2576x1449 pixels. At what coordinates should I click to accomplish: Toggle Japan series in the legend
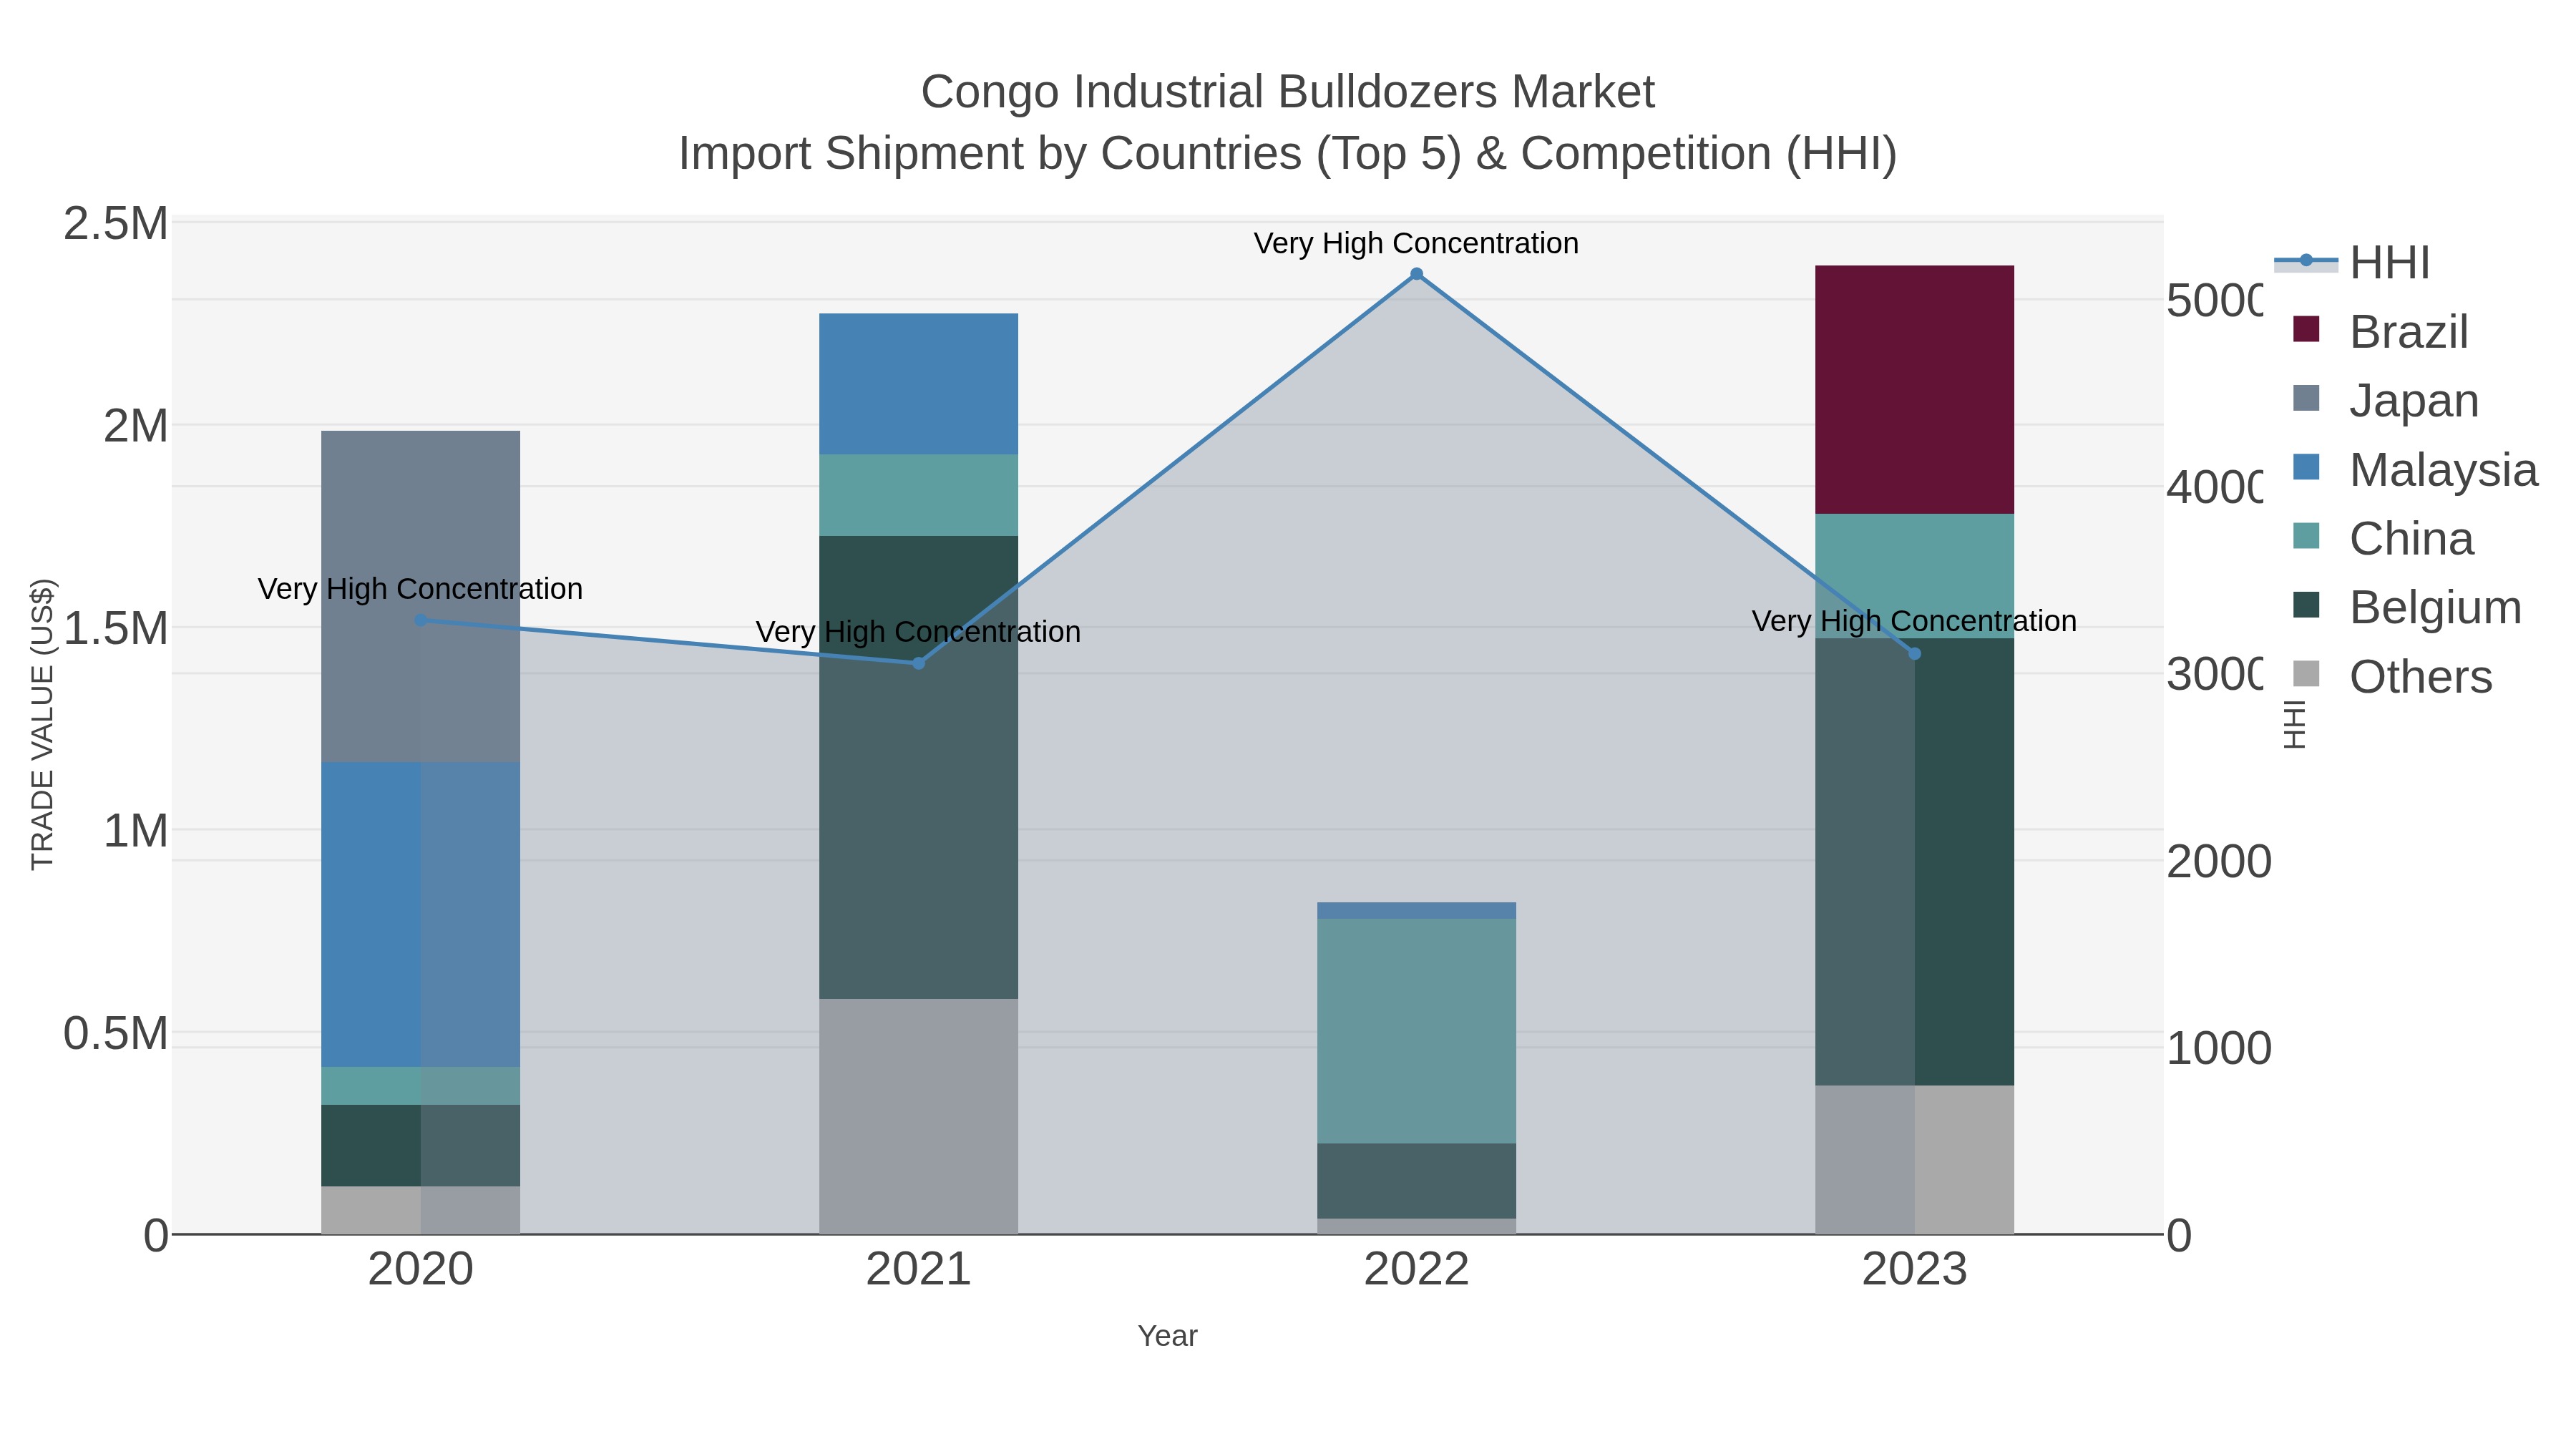[x=2385, y=400]
